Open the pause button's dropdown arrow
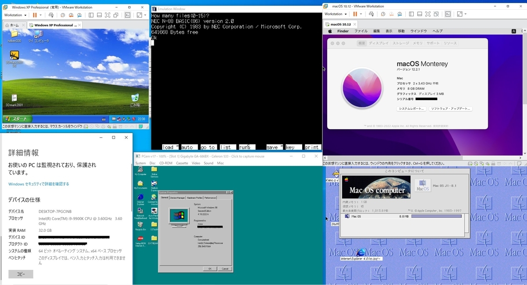The width and height of the screenshot is (527, 285). tap(361, 14)
